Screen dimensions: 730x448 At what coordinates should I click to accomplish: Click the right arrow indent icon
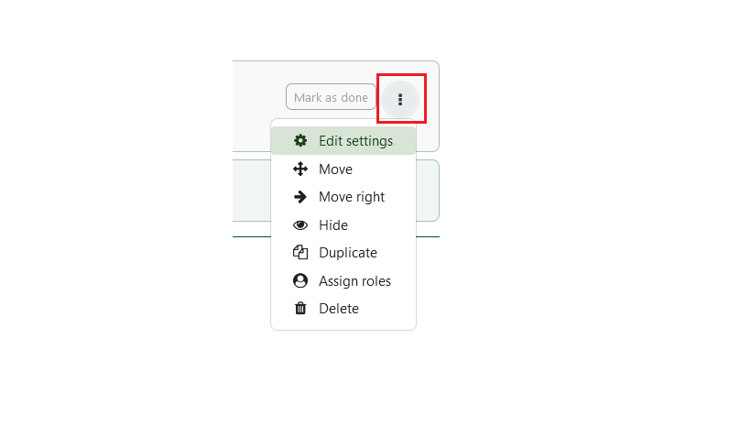point(300,197)
